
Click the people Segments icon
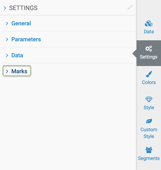[x=149, y=150]
